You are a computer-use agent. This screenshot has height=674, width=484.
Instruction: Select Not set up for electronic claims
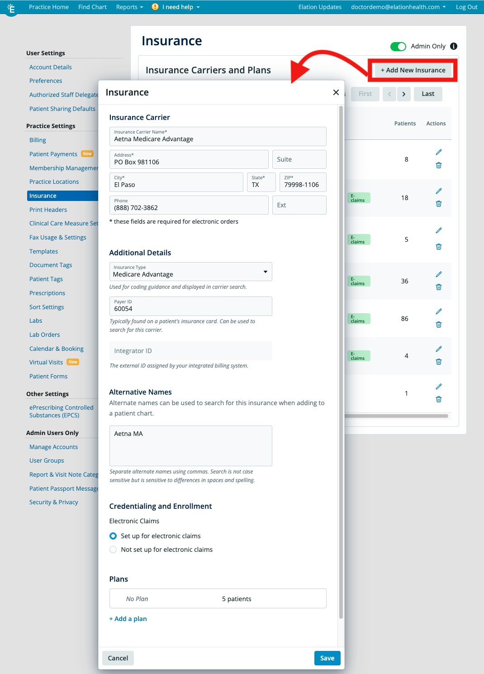(x=113, y=550)
